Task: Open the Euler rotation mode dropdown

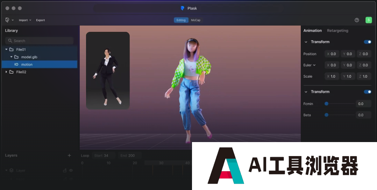Action: coord(310,65)
